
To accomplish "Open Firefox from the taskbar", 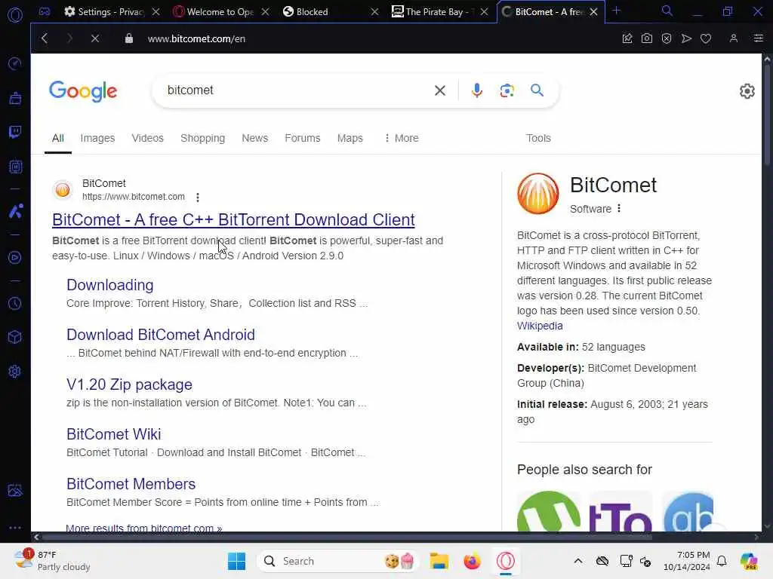I will 472,561.
